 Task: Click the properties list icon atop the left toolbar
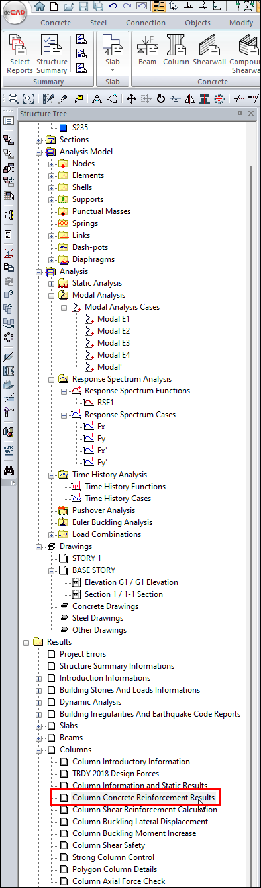(9, 121)
